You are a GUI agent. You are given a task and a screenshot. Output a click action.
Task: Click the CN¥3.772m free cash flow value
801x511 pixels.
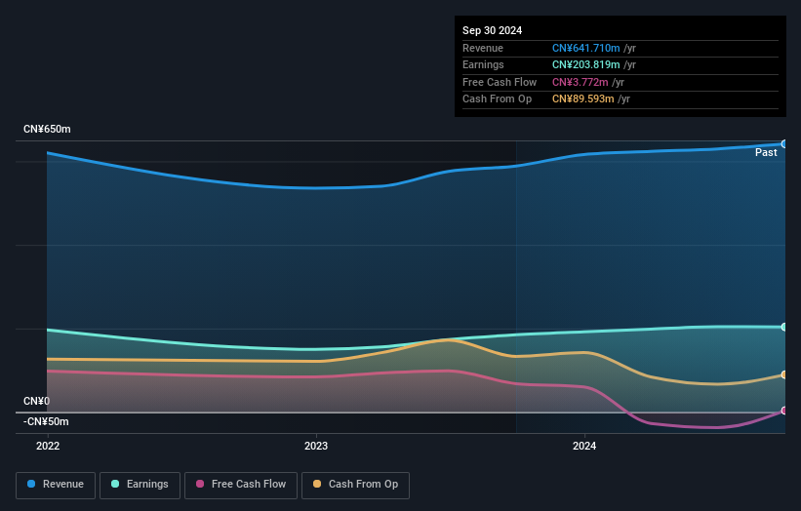point(581,82)
